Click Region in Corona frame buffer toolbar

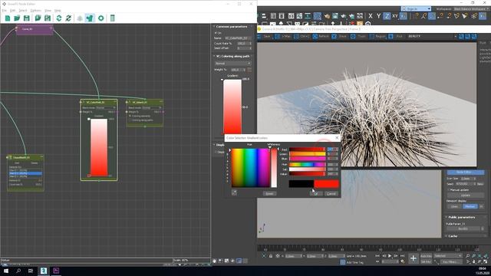377,37
